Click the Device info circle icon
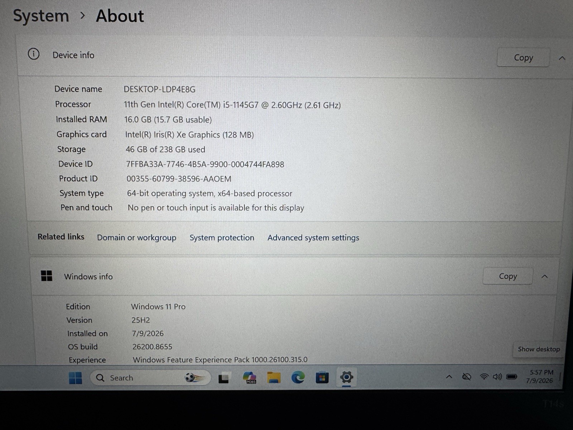Image resolution: width=573 pixels, height=430 pixels. [x=34, y=54]
